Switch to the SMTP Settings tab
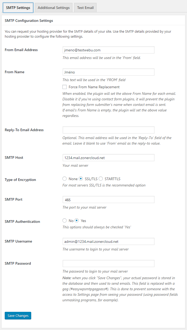 click(x=18, y=8)
